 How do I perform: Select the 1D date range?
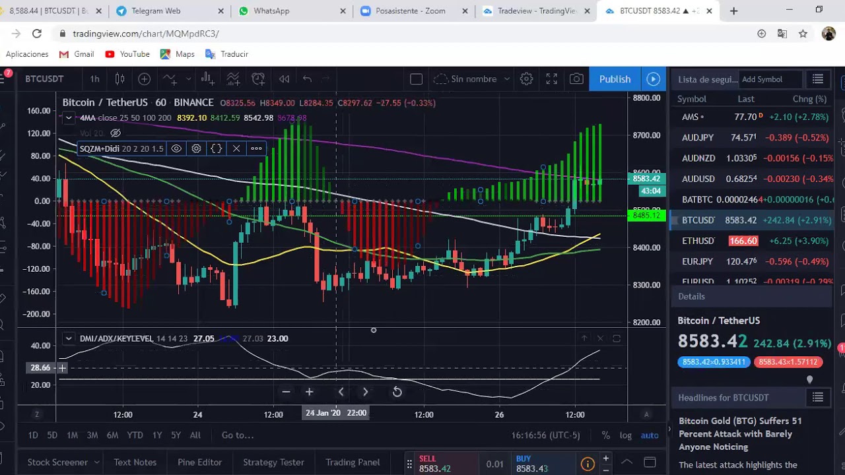[x=33, y=435]
